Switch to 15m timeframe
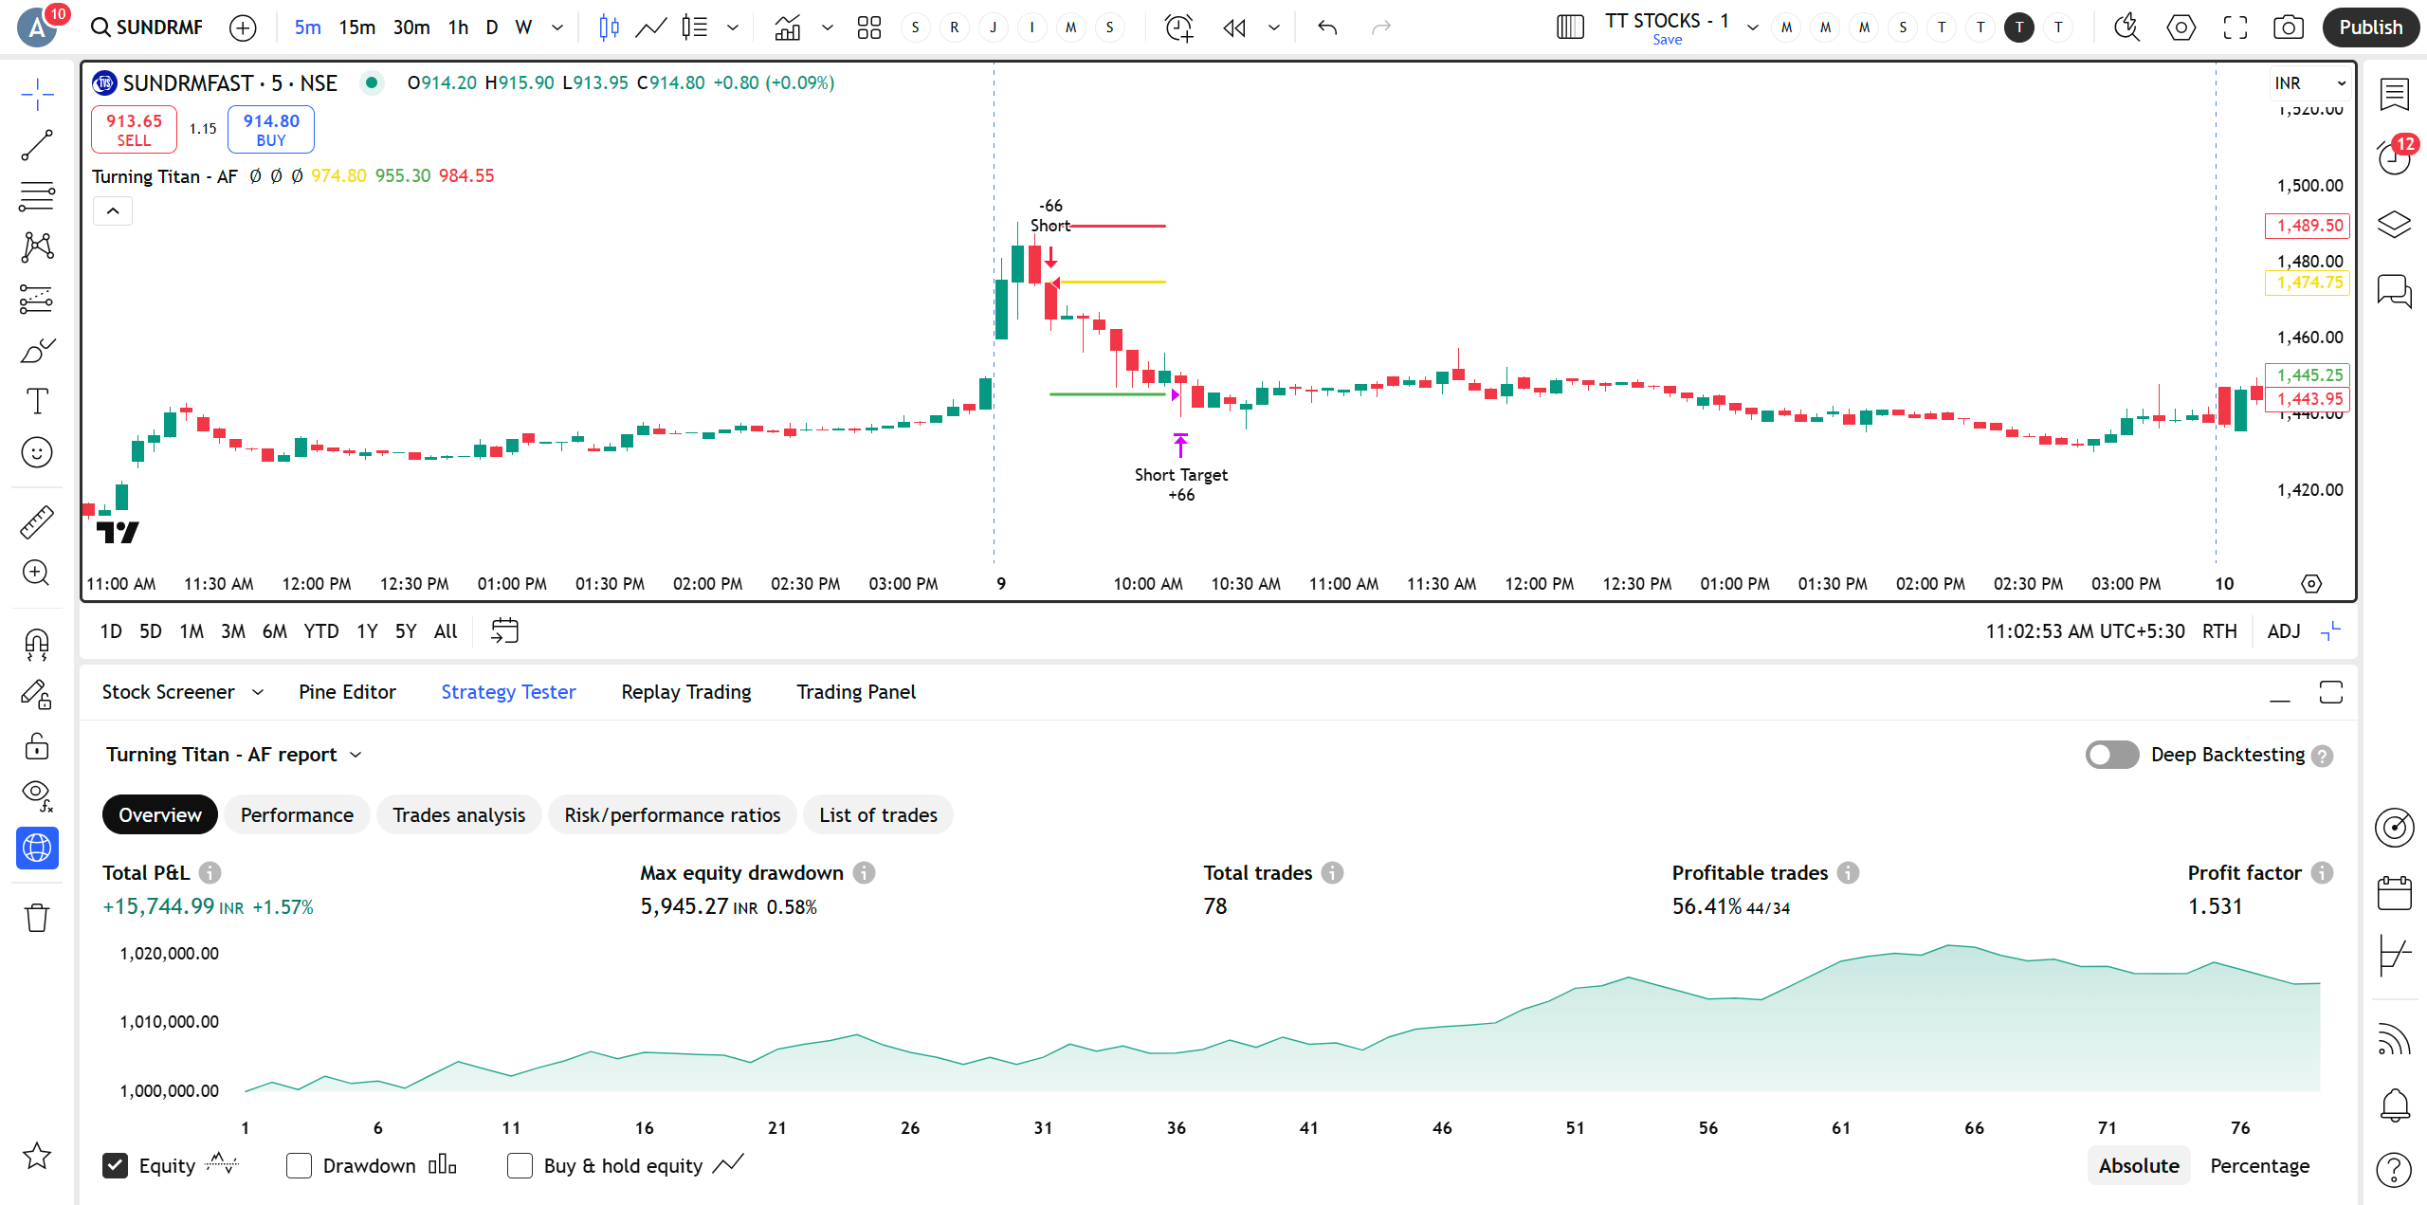The width and height of the screenshot is (2427, 1205). pyautogui.click(x=356, y=27)
